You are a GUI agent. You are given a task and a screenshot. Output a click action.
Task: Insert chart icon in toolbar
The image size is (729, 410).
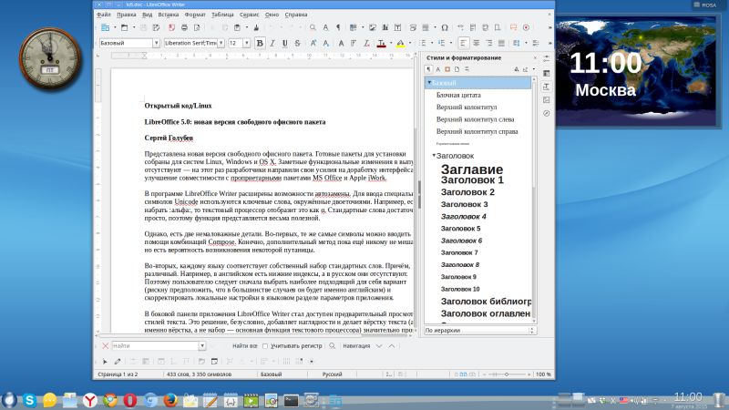click(x=385, y=28)
